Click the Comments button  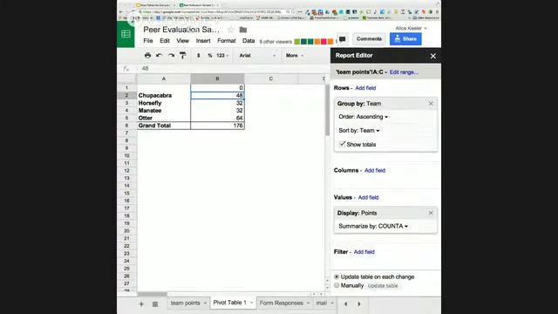(369, 39)
